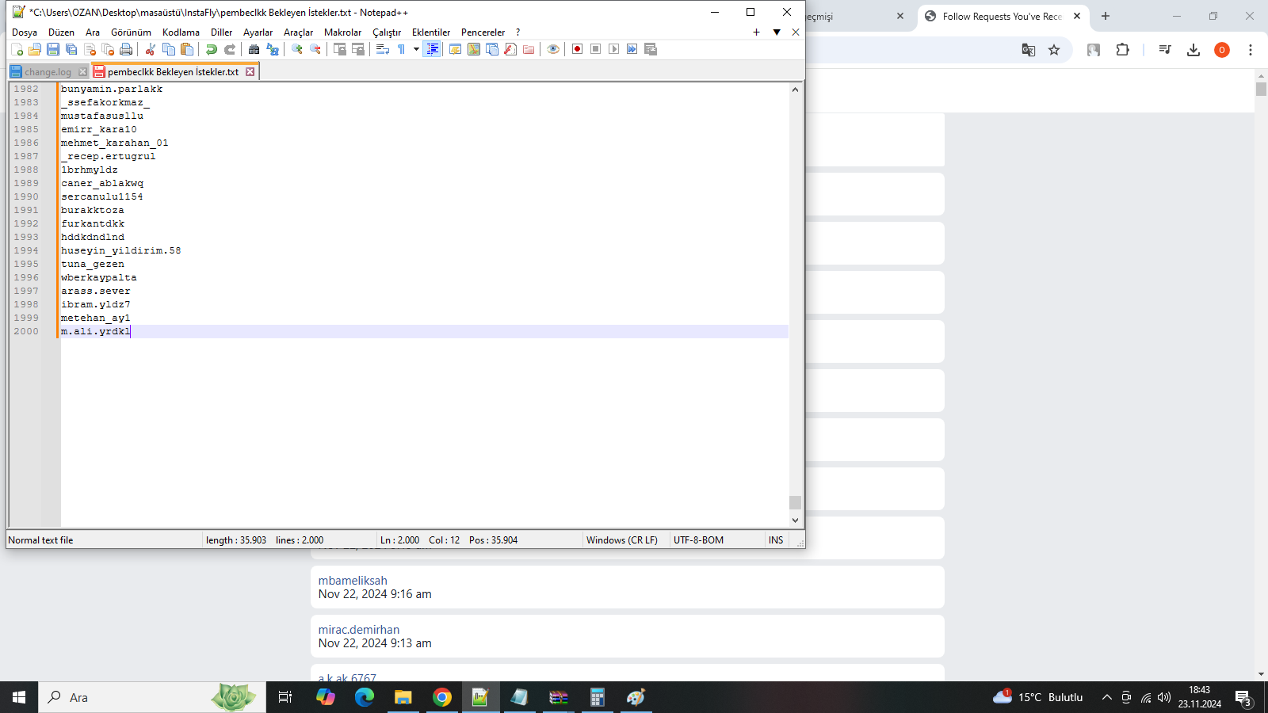
Task: Toggle synchronized vertical scrolling
Action: pyautogui.click(x=339, y=49)
